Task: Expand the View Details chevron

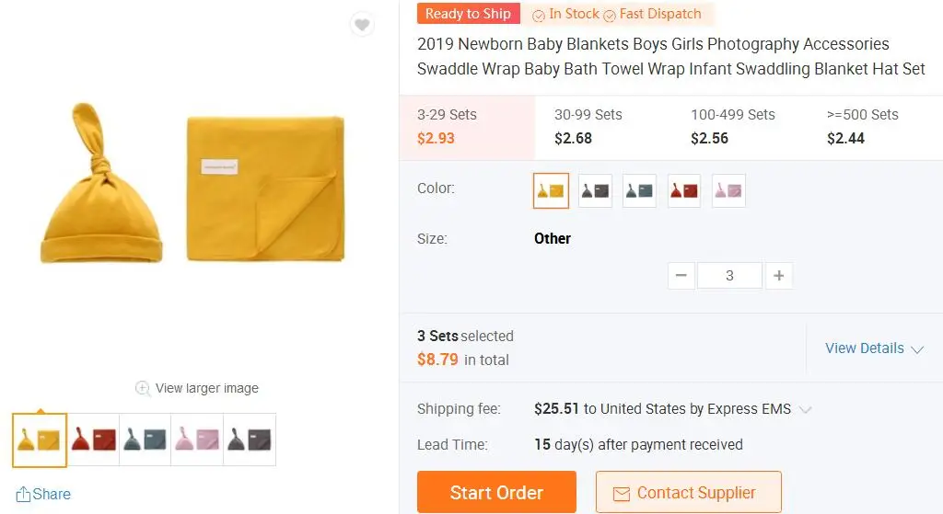Action: click(x=917, y=349)
